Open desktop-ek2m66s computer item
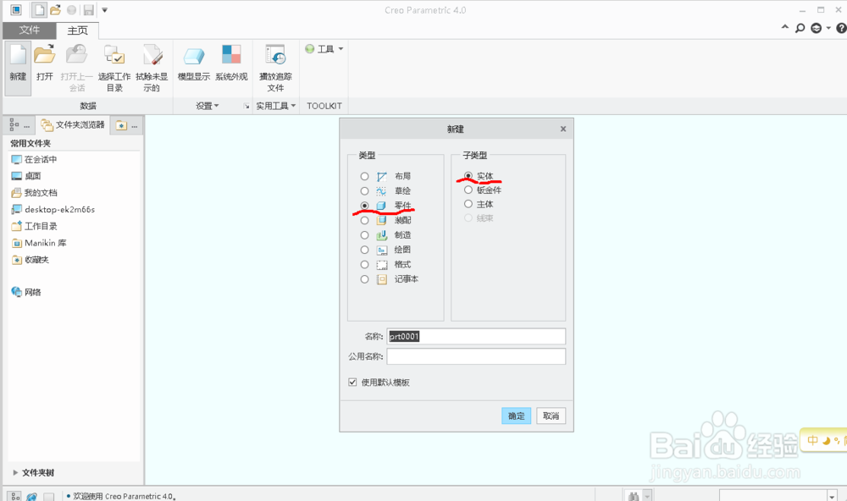Image resolution: width=847 pixels, height=501 pixels. click(53, 210)
